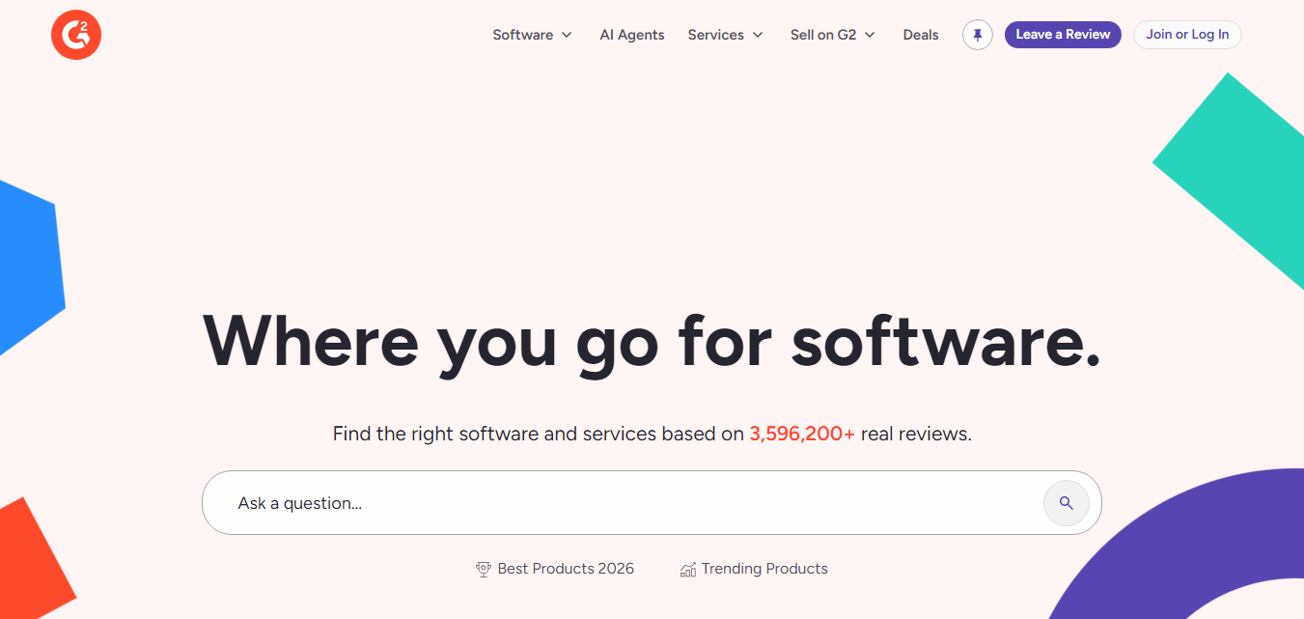Click the pin icon in the header
This screenshot has height=619, width=1304.
(978, 35)
